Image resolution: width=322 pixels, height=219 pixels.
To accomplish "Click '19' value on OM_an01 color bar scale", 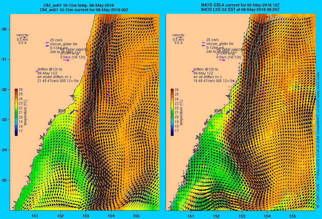I will (x=21, y=122).
